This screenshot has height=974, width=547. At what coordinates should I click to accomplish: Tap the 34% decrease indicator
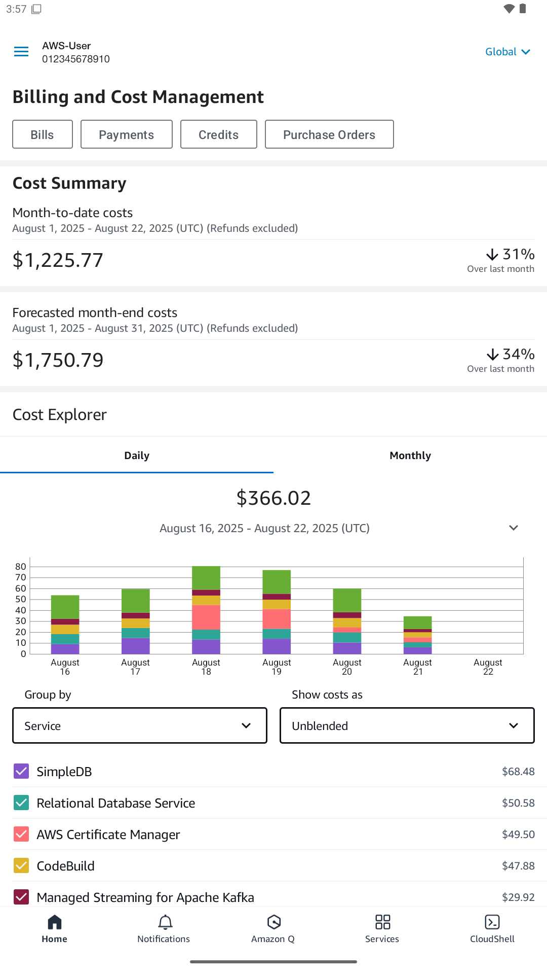[510, 354]
